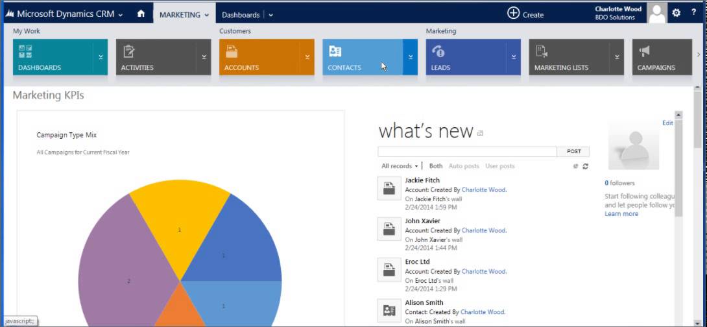707x327 pixels.
Task: Expand Leads tile recent items arrow
Action: point(514,57)
